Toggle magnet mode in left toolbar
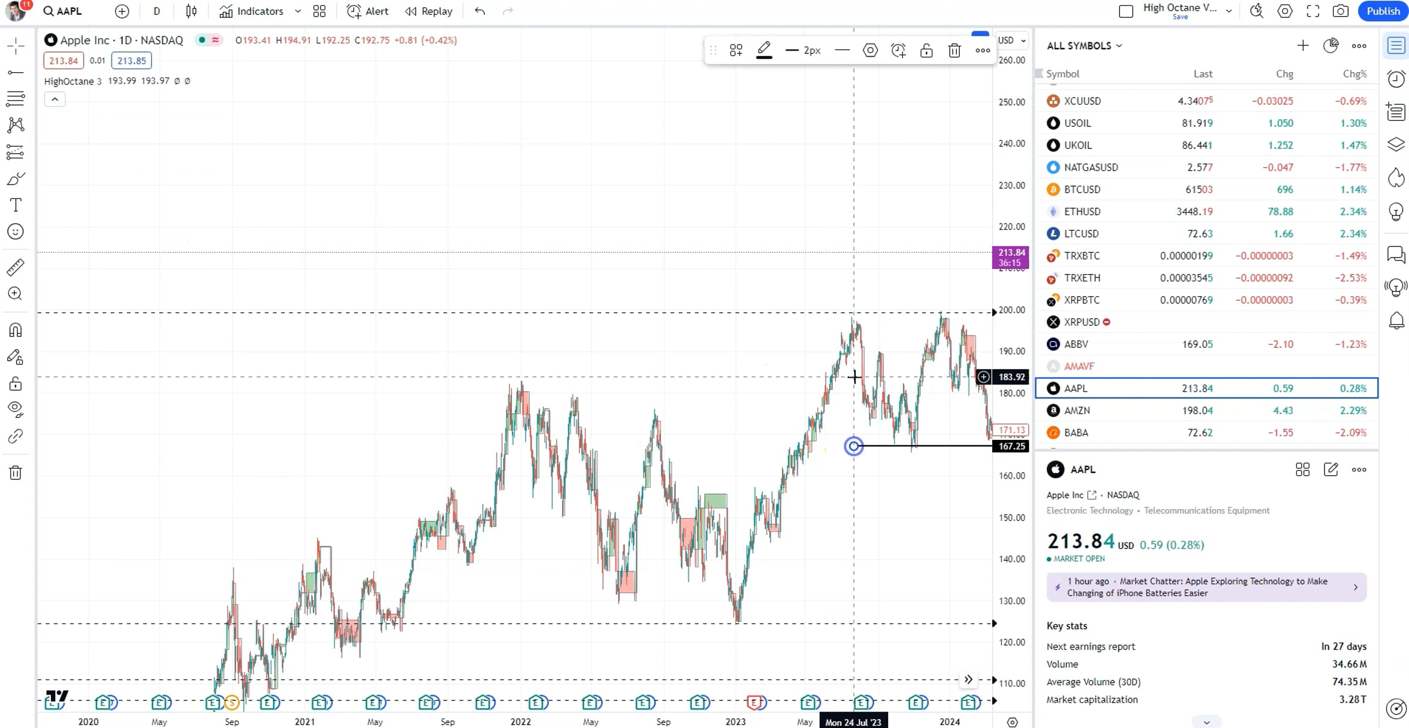The image size is (1409, 728). (15, 330)
